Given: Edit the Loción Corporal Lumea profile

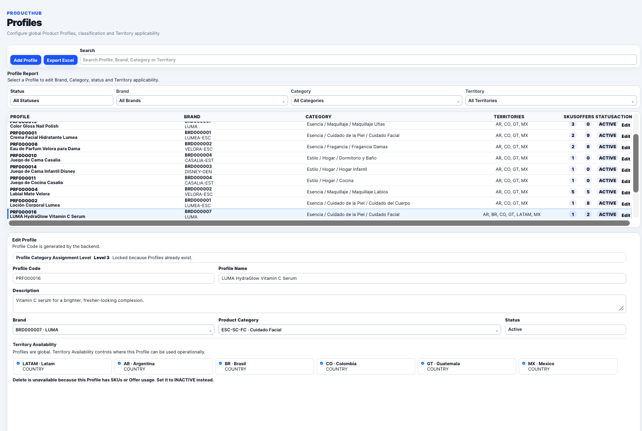Looking at the screenshot, I should point(626,204).
